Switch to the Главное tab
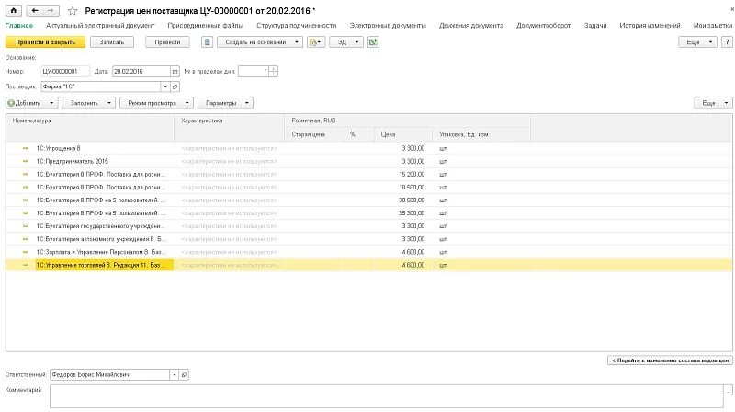This screenshot has height=412, width=735. pos(19,26)
